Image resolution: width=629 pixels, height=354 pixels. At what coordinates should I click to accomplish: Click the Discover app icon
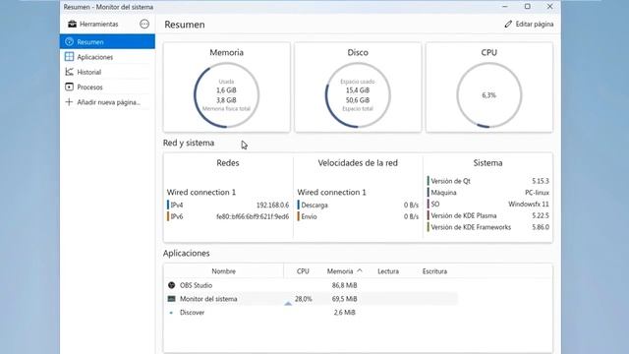(171, 313)
